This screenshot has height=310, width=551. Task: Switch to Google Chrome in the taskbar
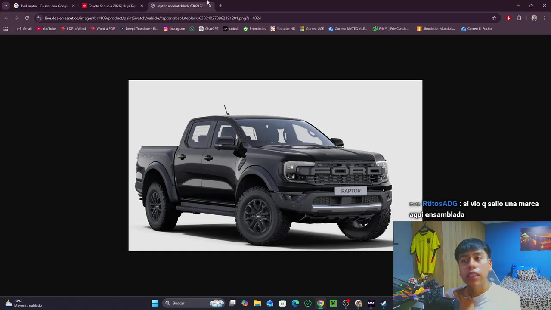click(320, 303)
